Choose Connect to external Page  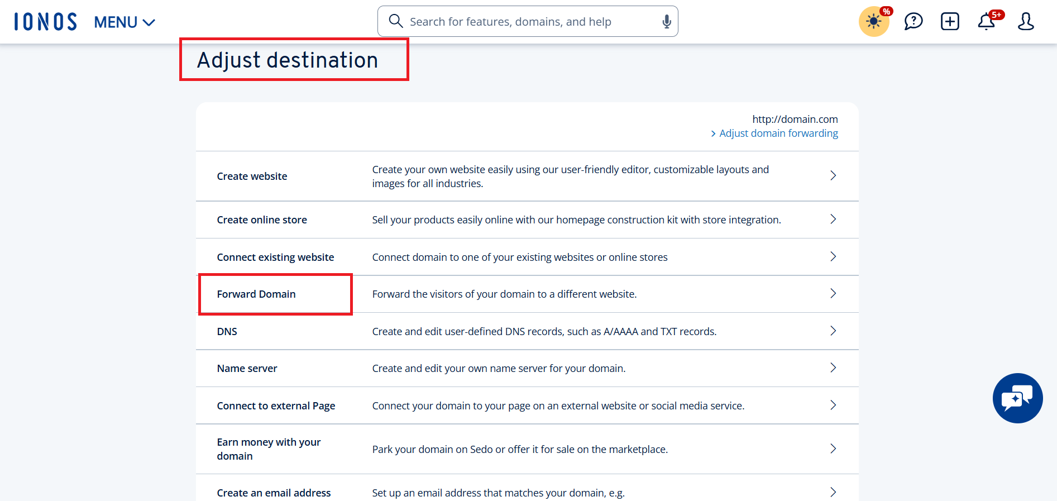pyautogui.click(x=276, y=406)
